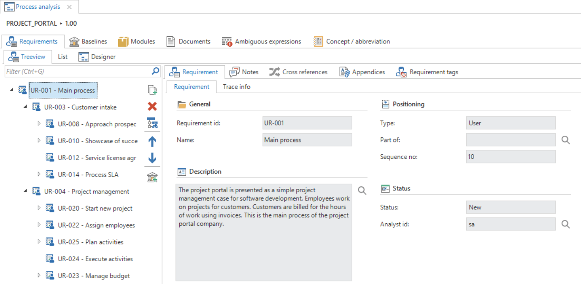Click the magnifier next to Part of field
Screen dimensions: 581x284
click(566, 140)
